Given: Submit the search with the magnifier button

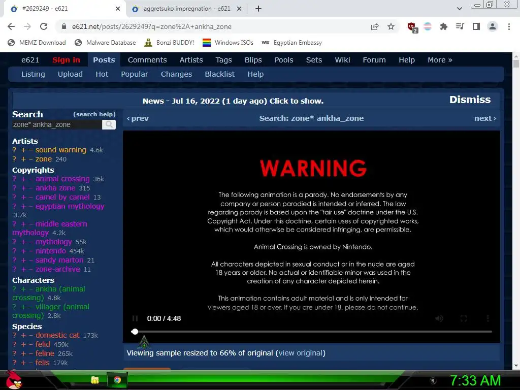Looking at the screenshot, I should click(x=109, y=125).
